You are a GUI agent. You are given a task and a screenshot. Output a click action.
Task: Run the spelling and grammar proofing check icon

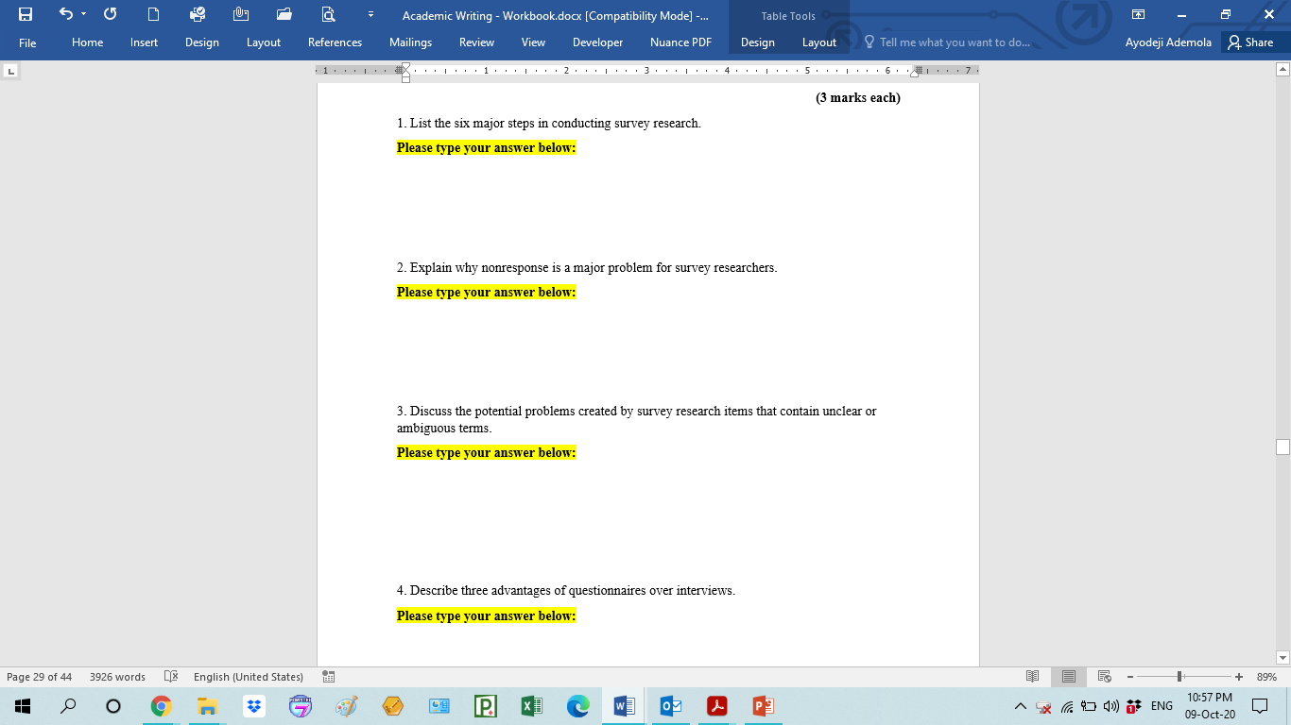click(x=173, y=677)
